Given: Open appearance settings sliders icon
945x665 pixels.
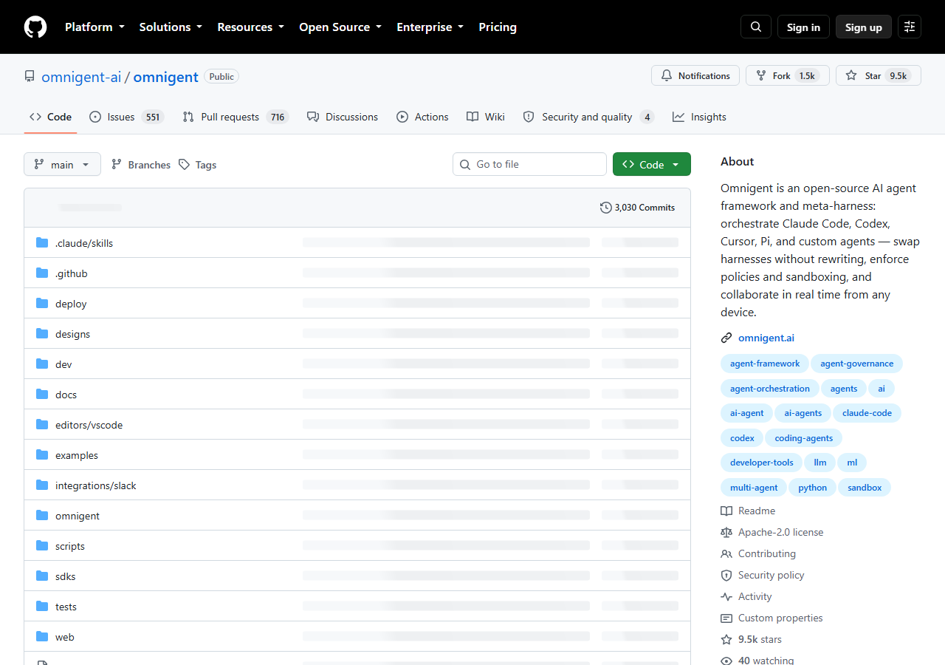Looking at the screenshot, I should coord(910,27).
